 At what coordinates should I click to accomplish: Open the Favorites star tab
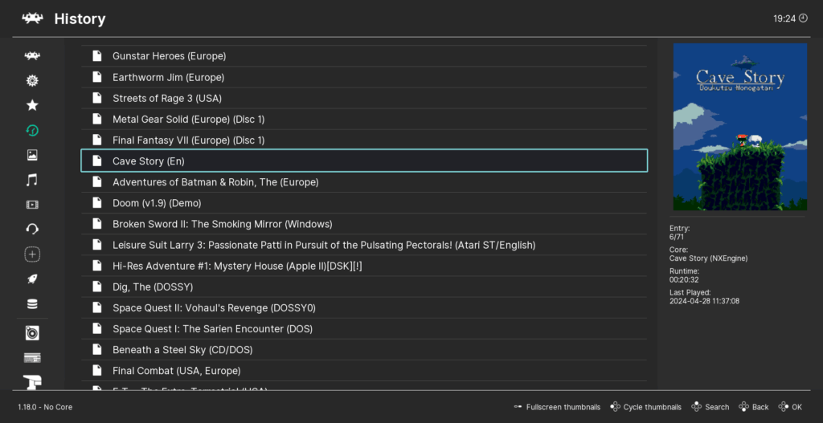32,105
